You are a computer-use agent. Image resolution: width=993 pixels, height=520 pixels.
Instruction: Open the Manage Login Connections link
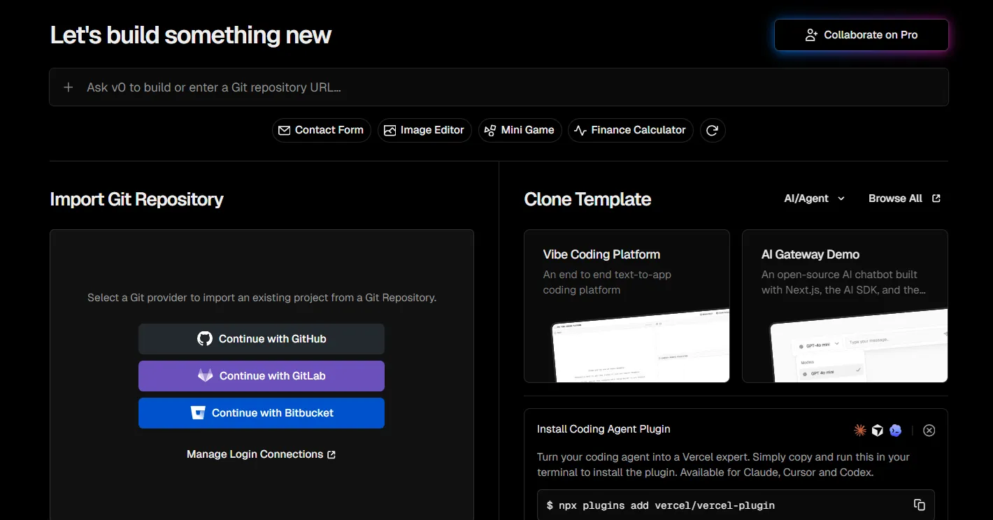[262, 454]
